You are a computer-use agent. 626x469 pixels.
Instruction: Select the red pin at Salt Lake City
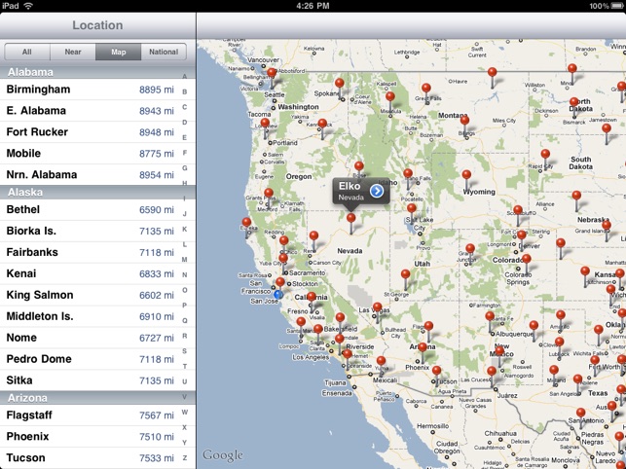click(x=412, y=208)
